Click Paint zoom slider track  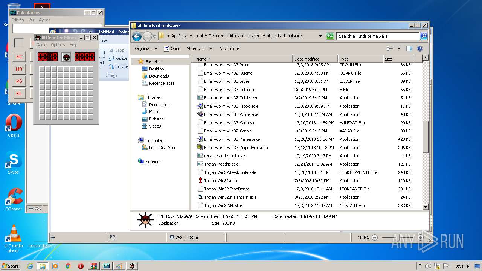click(397, 238)
